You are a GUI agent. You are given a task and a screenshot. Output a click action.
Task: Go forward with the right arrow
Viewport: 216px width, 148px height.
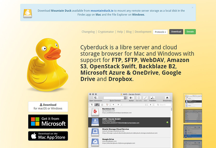click(118, 105)
